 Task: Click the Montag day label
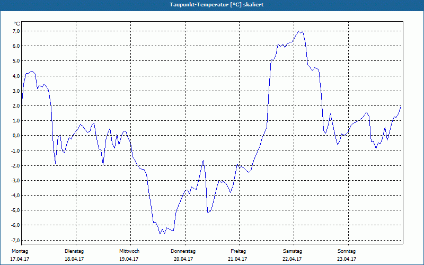click(20, 251)
